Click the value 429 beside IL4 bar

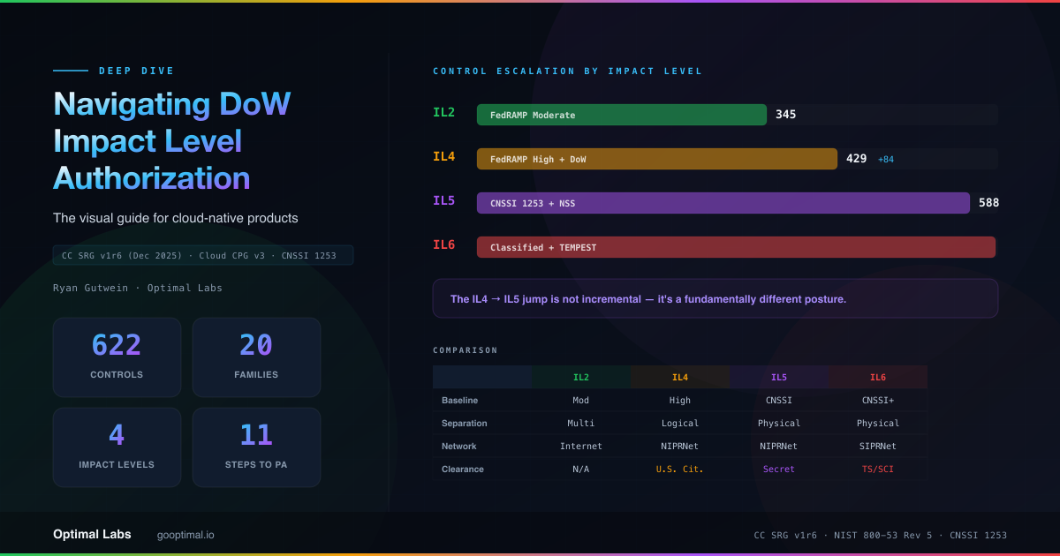[x=857, y=159]
